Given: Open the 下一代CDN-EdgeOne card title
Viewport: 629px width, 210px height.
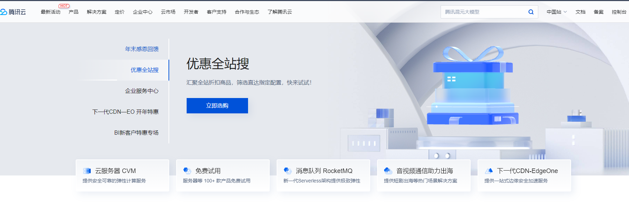Looking at the screenshot, I should (x=527, y=171).
